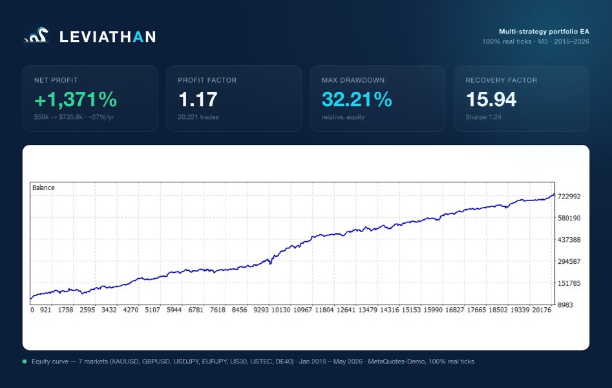The height and width of the screenshot is (388, 612).
Task: Click the 437388 y-axis value
Action: point(569,239)
